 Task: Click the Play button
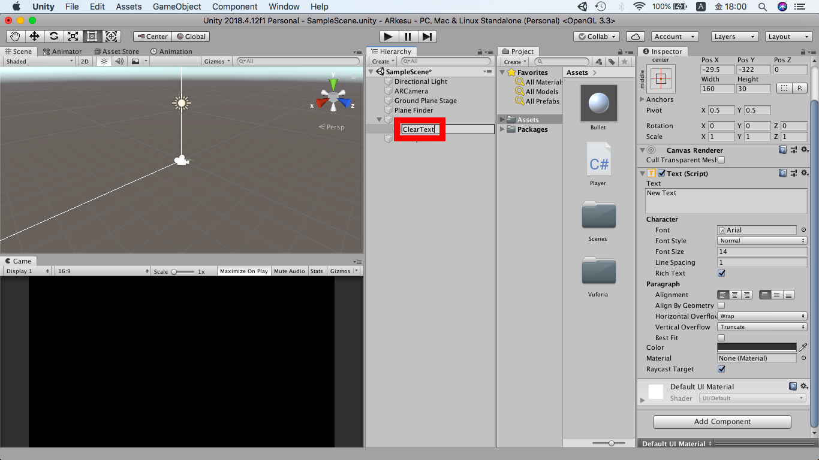point(390,37)
